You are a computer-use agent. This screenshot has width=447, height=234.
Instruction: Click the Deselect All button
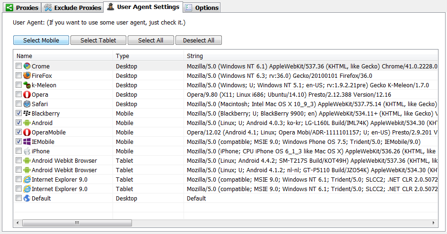coord(198,40)
